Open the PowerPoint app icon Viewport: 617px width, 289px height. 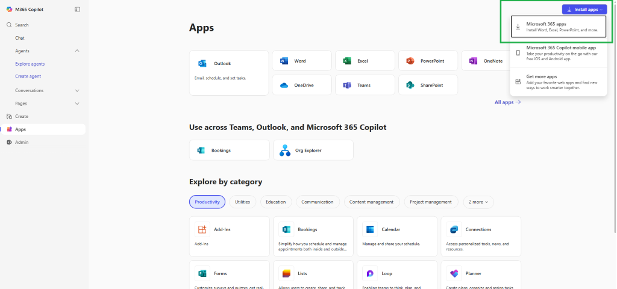[410, 61]
